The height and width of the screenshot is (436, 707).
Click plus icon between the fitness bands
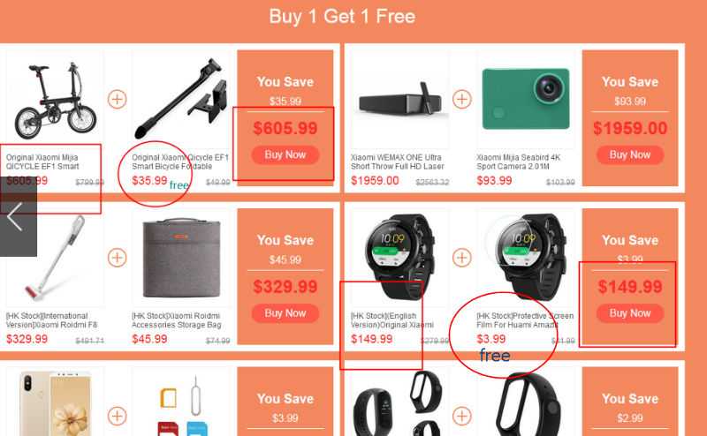click(x=462, y=417)
